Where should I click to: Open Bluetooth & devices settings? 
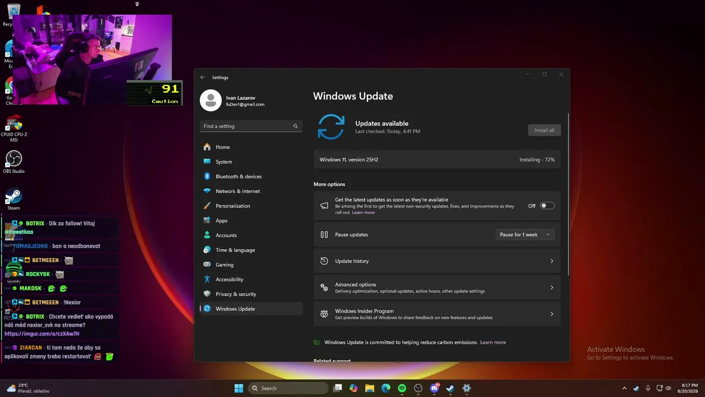pyautogui.click(x=251, y=176)
